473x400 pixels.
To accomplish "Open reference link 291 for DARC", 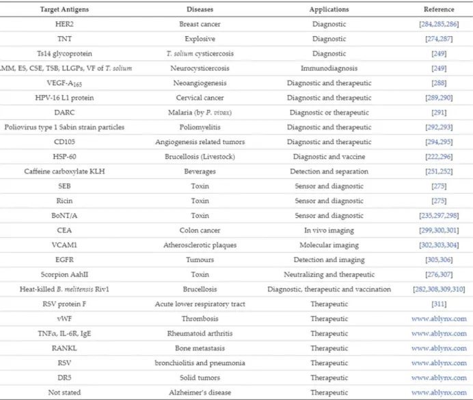I will click(x=439, y=113).
